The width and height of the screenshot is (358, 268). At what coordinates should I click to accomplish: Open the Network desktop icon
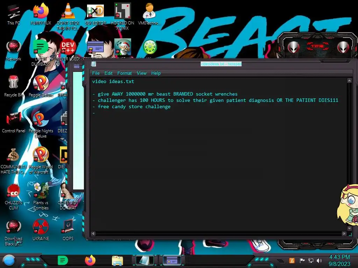14,50
